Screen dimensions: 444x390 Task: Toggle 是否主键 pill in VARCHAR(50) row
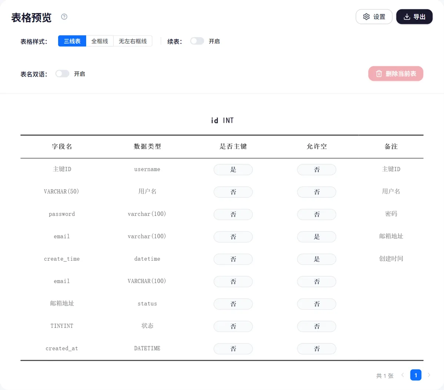233,192
